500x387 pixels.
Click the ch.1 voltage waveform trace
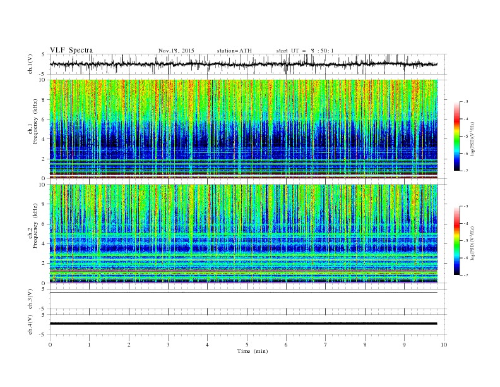click(243, 64)
